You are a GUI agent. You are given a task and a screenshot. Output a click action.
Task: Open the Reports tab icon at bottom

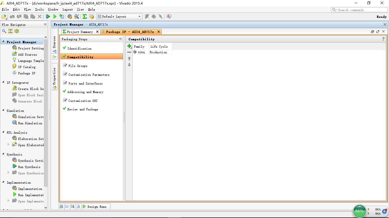click(78, 206)
